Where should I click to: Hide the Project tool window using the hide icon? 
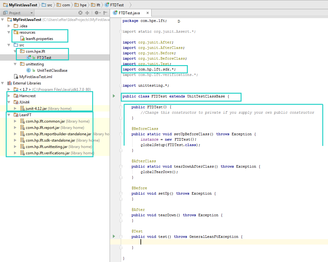pyautogui.click(x=105, y=13)
